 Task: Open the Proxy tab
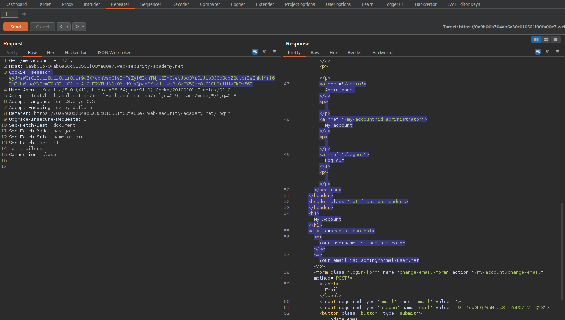(x=67, y=4)
